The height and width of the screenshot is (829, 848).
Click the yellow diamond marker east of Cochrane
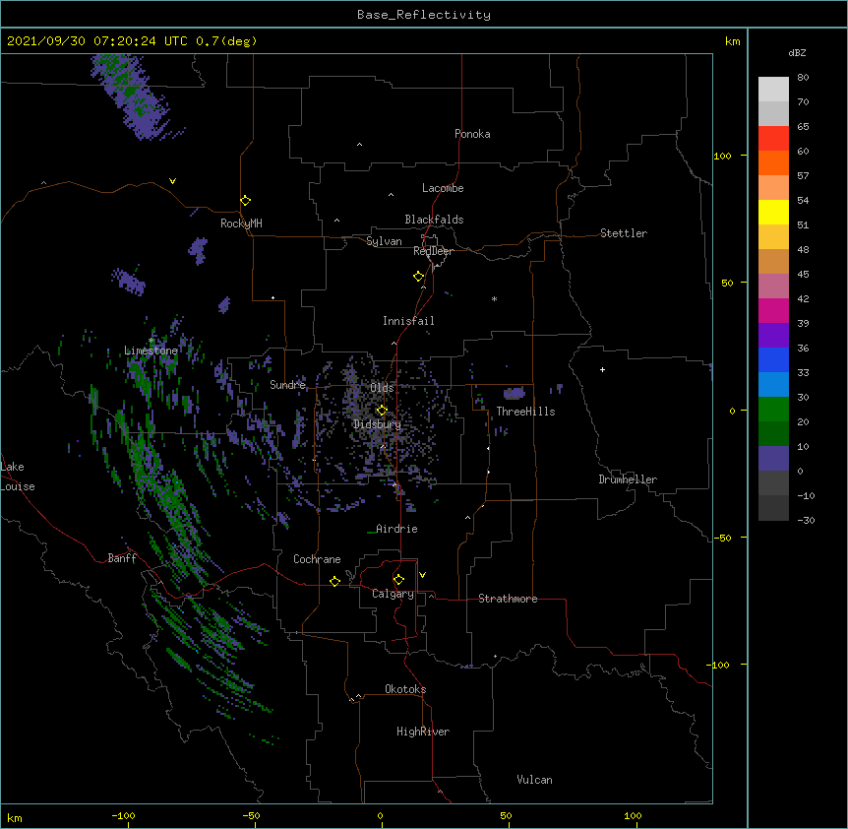click(x=334, y=581)
